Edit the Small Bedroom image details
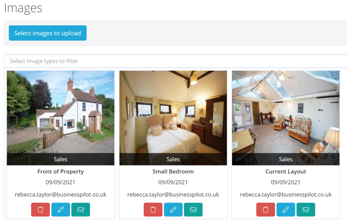Viewport: 347px width, 221px height. (173, 209)
